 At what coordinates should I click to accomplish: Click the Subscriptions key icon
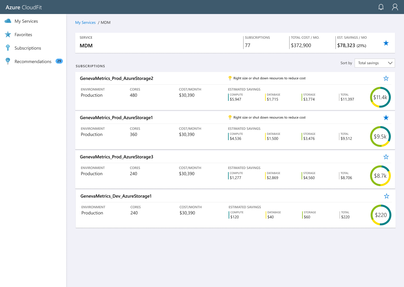click(8, 48)
